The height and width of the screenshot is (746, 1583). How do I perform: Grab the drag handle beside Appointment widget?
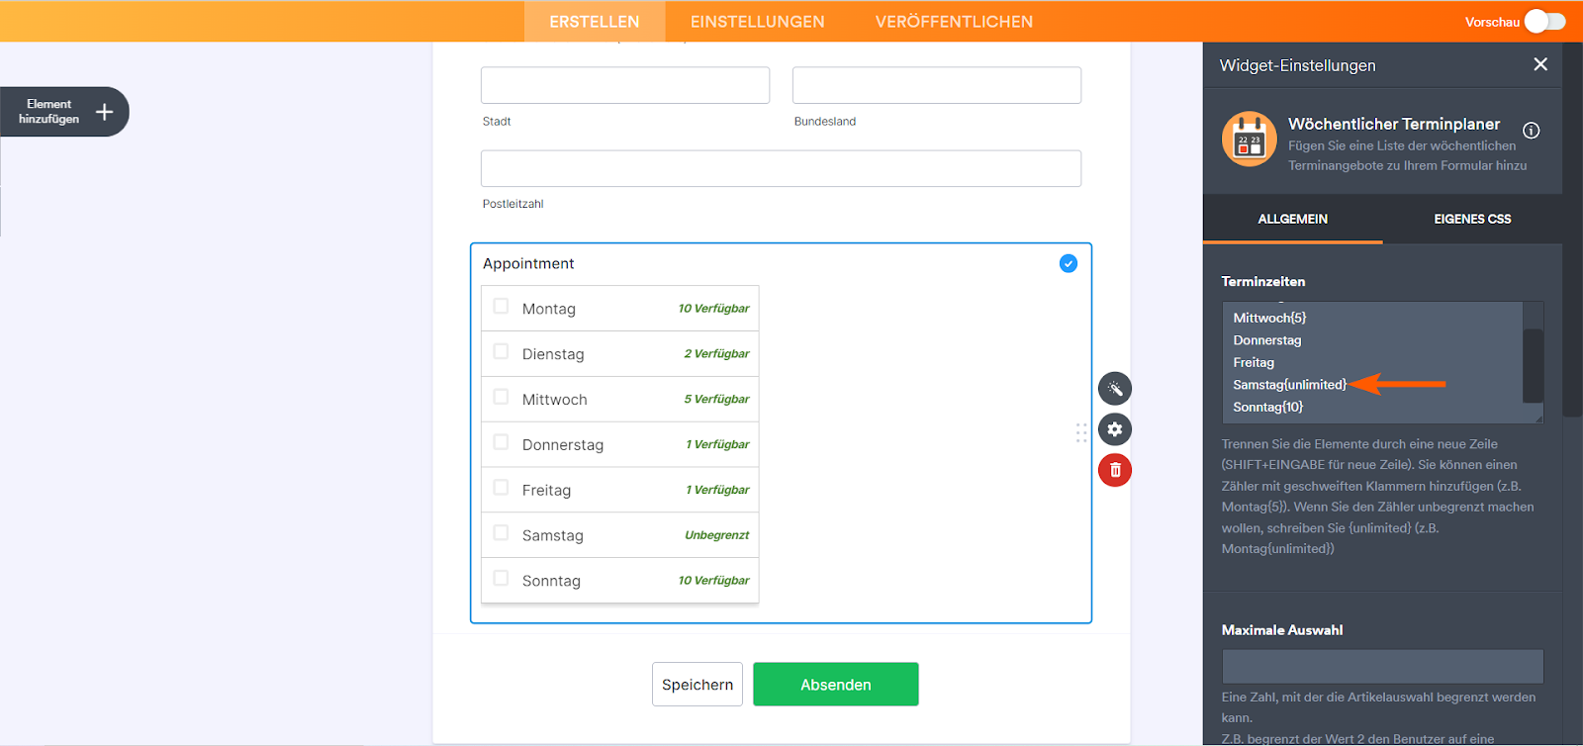pyautogui.click(x=1081, y=432)
